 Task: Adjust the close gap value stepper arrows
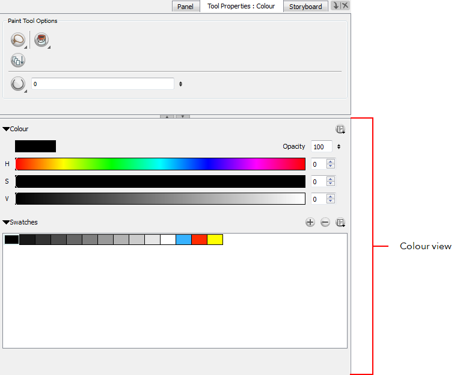point(181,84)
